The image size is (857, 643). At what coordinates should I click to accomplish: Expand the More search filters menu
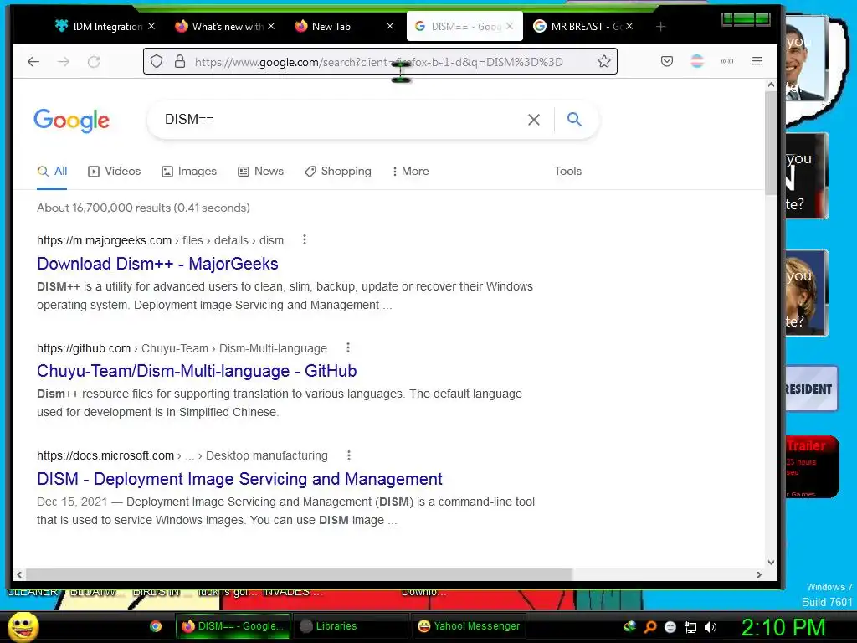pyautogui.click(x=410, y=171)
